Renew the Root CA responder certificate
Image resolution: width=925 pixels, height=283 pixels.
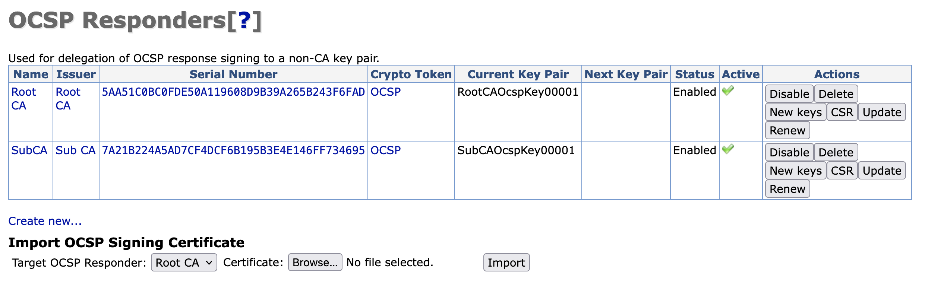tap(787, 130)
